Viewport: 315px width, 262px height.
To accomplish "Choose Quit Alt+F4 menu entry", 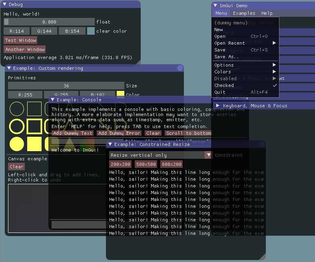I will pyautogui.click(x=245, y=92).
